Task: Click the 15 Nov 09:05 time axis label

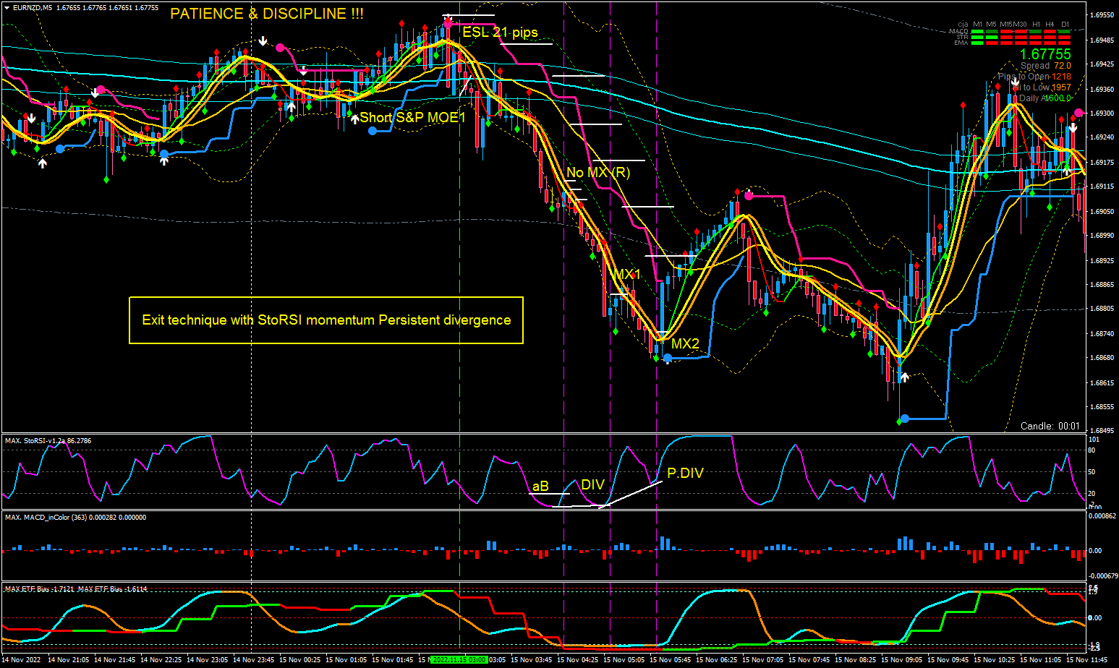Action: (x=901, y=659)
